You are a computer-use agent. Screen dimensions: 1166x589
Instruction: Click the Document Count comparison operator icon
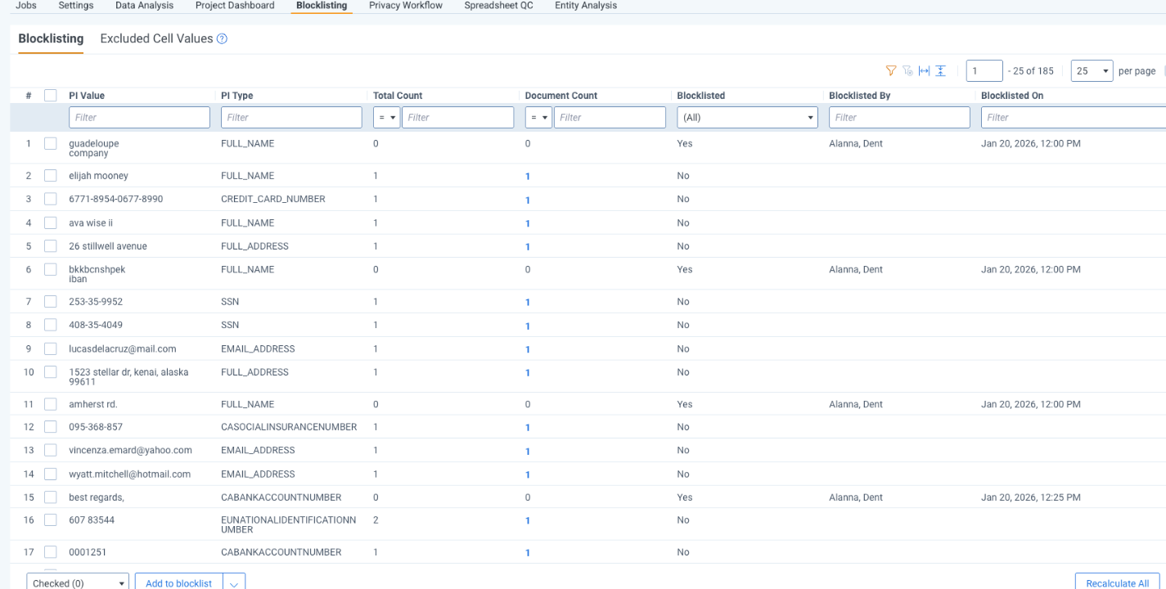[x=538, y=117]
